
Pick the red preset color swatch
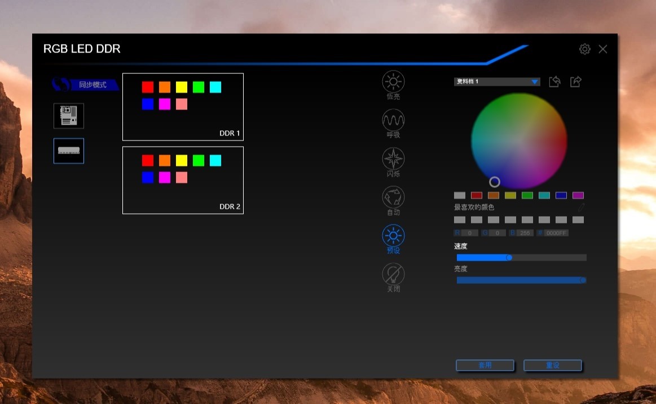pos(477,196)
